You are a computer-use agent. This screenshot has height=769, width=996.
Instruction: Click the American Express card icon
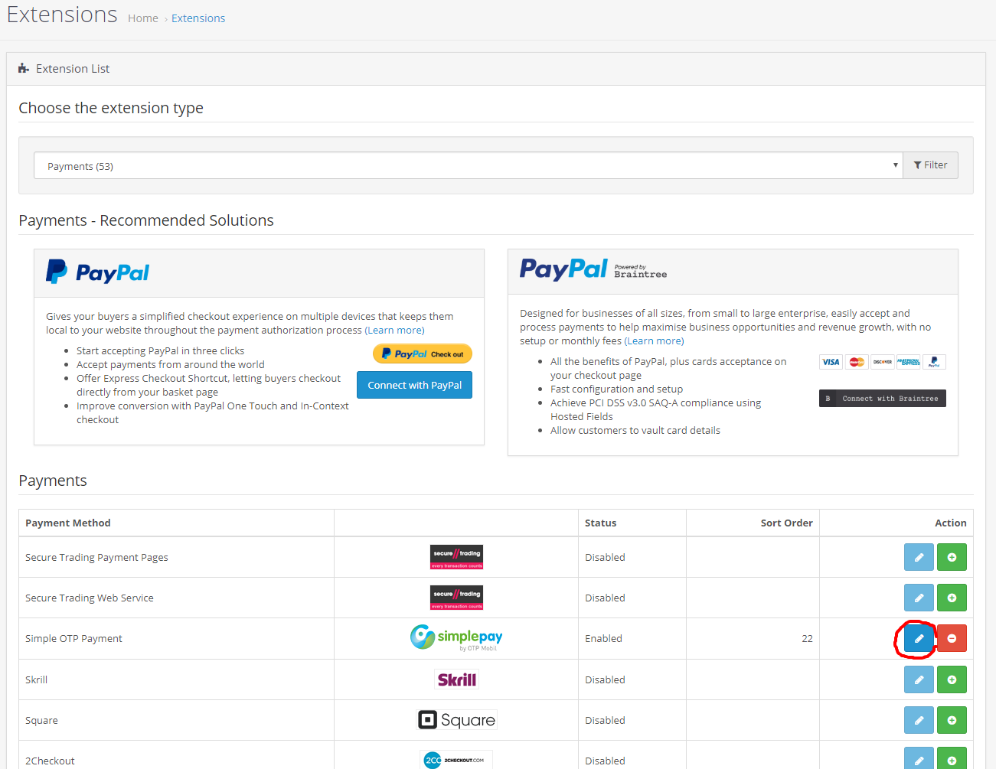(909, 362)
